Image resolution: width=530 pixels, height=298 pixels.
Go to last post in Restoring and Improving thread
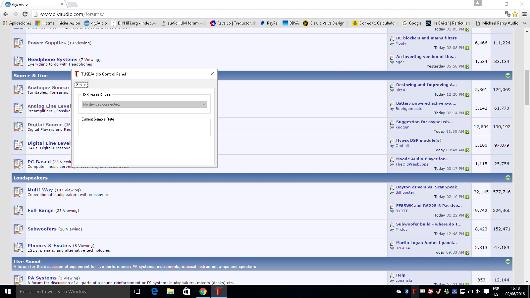click(x=467, y=95)
